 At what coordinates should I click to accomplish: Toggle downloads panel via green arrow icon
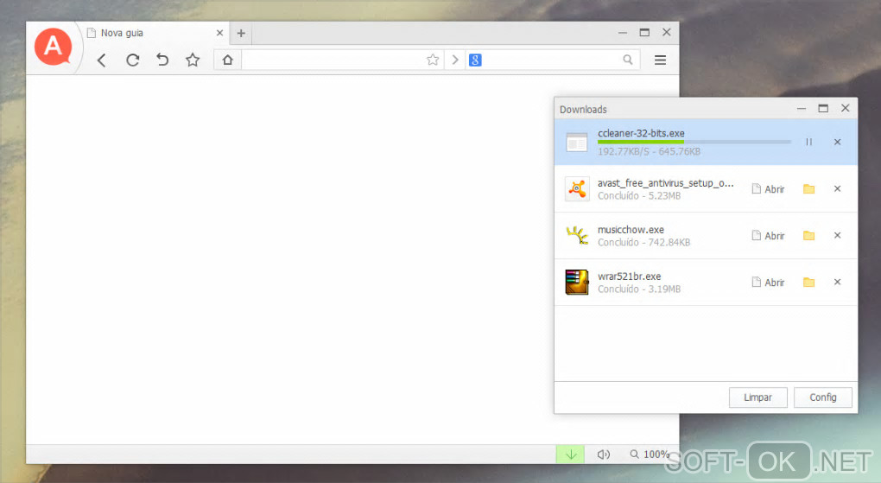pos(570,454)
